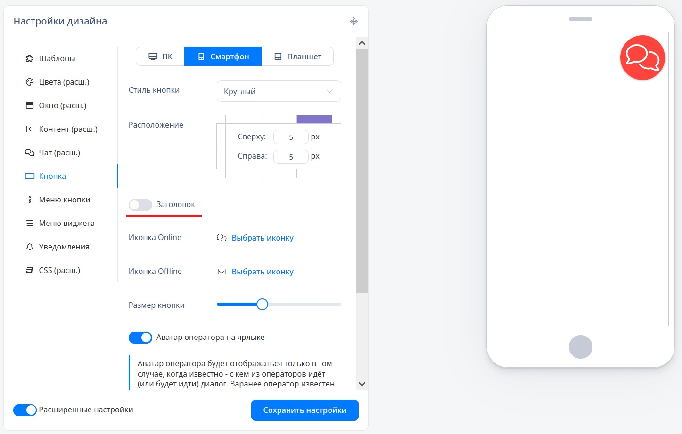Click the Сверху pixel offset input field

291,137
